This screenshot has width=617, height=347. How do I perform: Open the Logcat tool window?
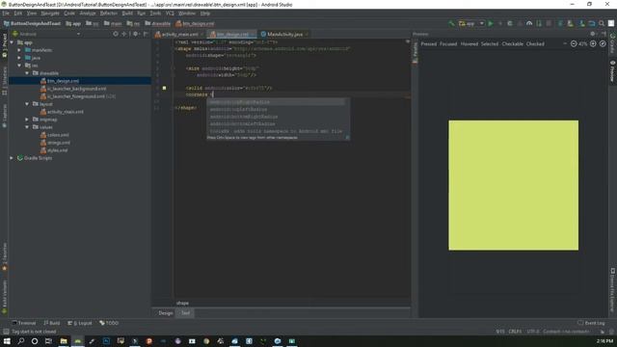pyautogui.click(x=80, y=323)
